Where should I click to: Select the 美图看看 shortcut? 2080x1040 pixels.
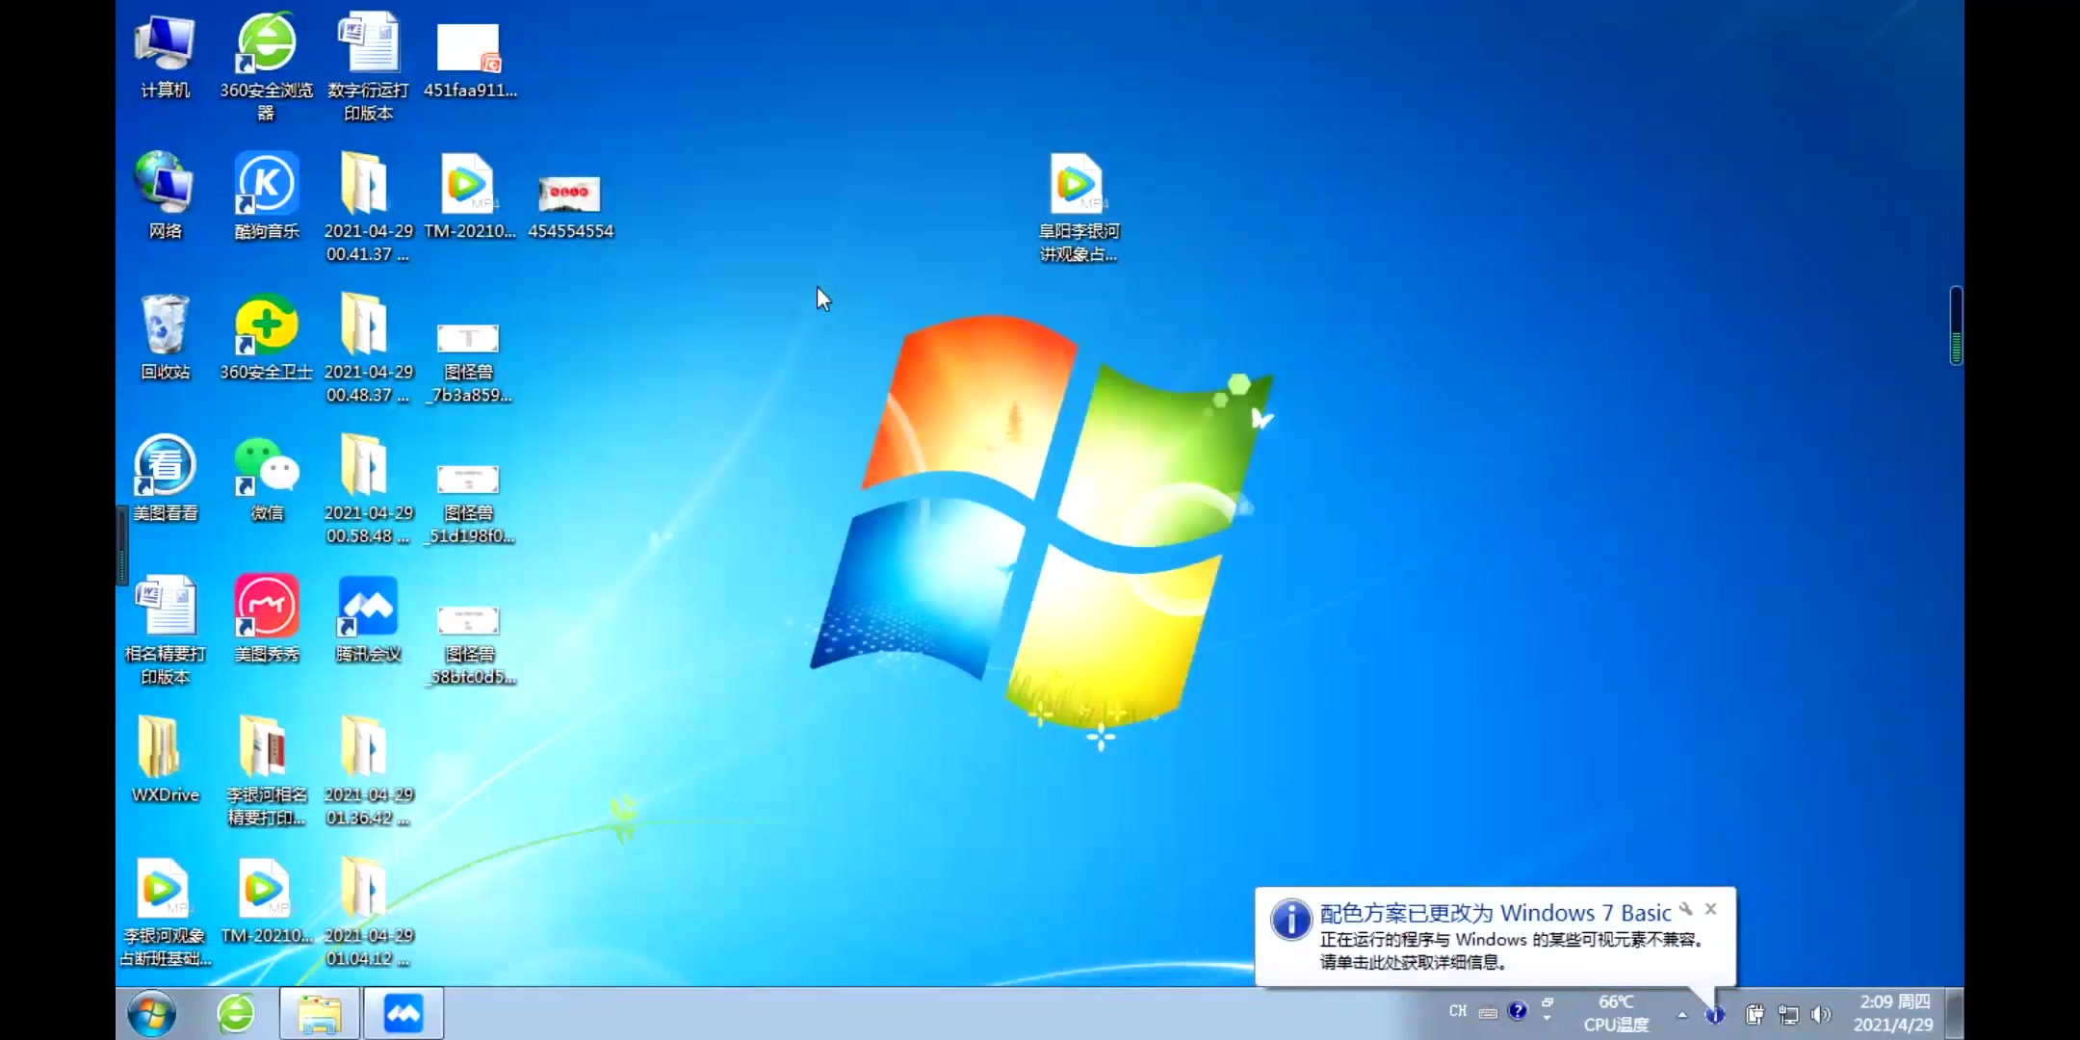[x=165, y=479]
